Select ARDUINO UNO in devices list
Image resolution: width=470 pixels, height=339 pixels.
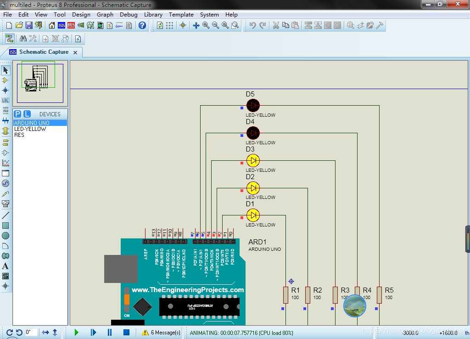40,123
